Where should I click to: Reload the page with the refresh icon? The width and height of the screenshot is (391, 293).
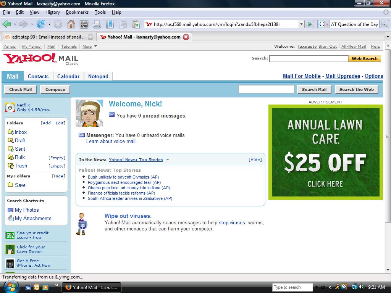click(41, 24)
